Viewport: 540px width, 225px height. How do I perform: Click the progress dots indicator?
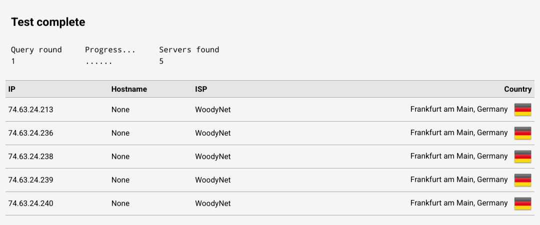click(98, 61)
